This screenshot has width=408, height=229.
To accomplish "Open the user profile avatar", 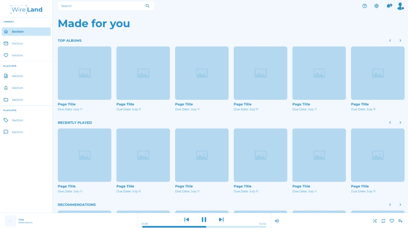I will (400, 6).
